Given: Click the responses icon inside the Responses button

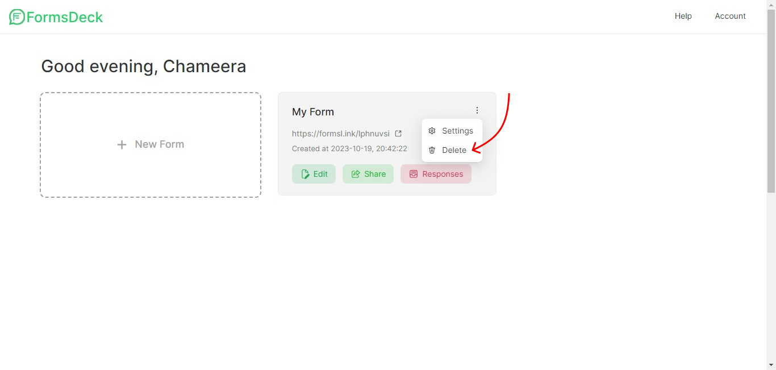Looking at the screenshot, I should point(413,173).
